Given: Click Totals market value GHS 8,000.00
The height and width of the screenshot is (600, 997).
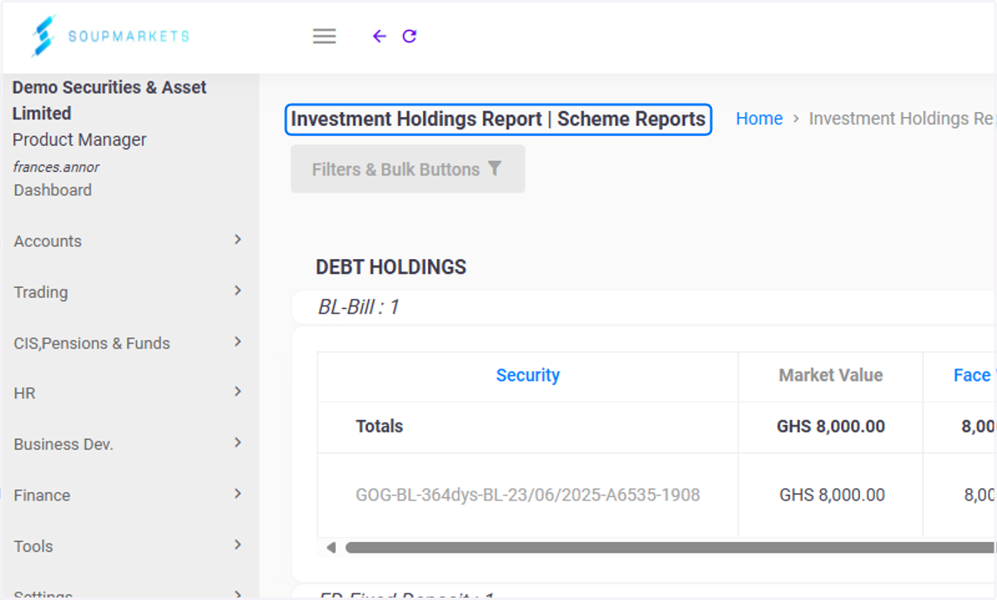Looking at the screenshot, I should pos(831,427).
